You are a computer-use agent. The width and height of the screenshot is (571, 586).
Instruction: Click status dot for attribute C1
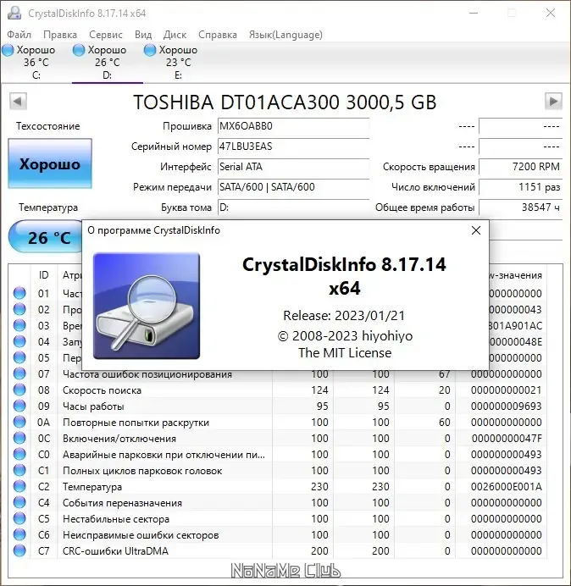[x=19, y=471]
